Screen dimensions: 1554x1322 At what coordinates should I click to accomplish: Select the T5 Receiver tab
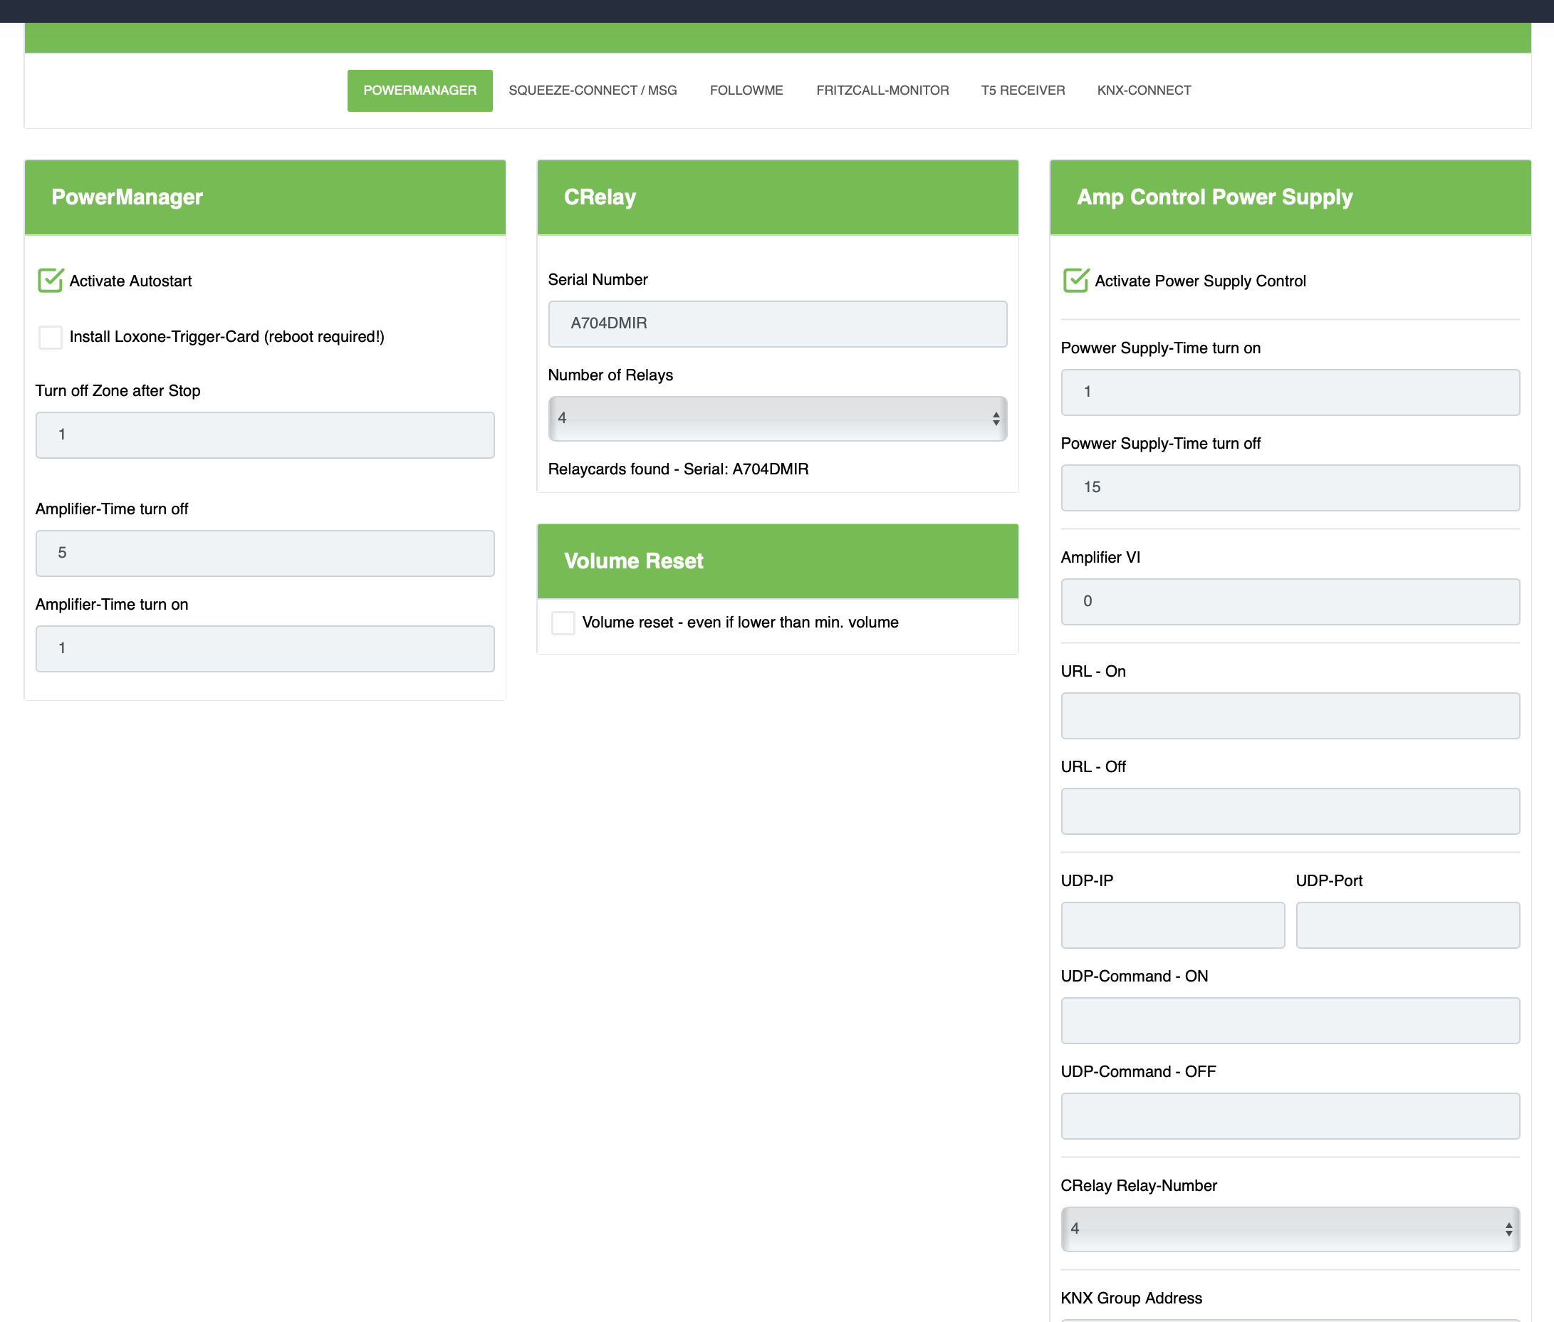[x=1022, y=90]
